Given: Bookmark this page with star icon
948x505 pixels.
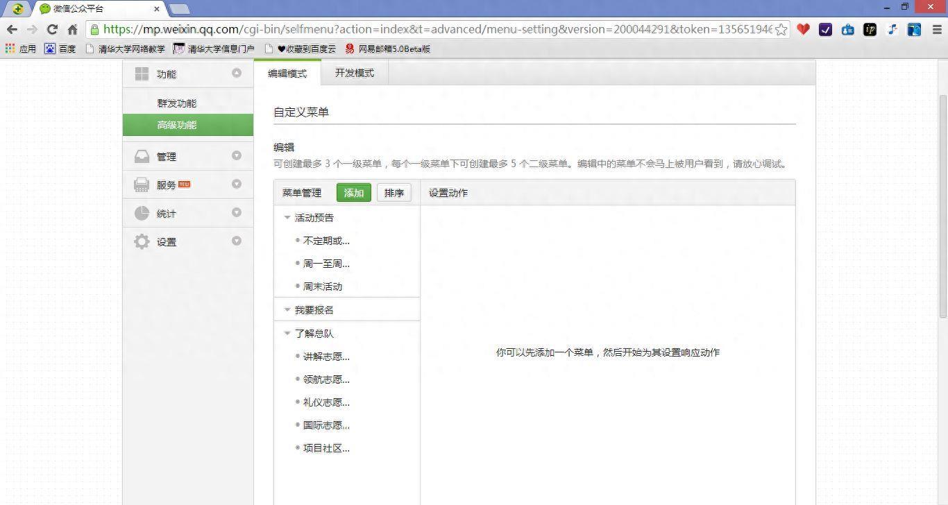Looking at the screenshot, I should 781,29.
